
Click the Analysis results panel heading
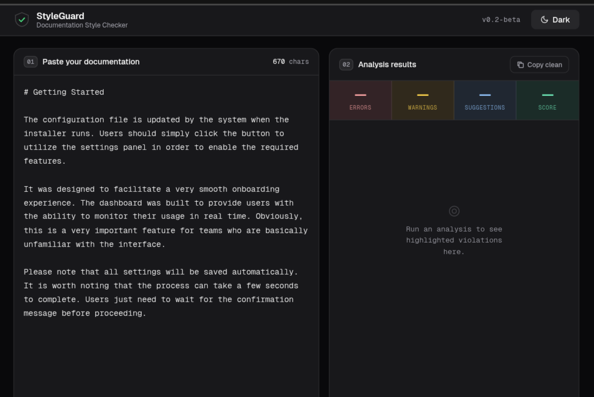[x=387, y=65]
